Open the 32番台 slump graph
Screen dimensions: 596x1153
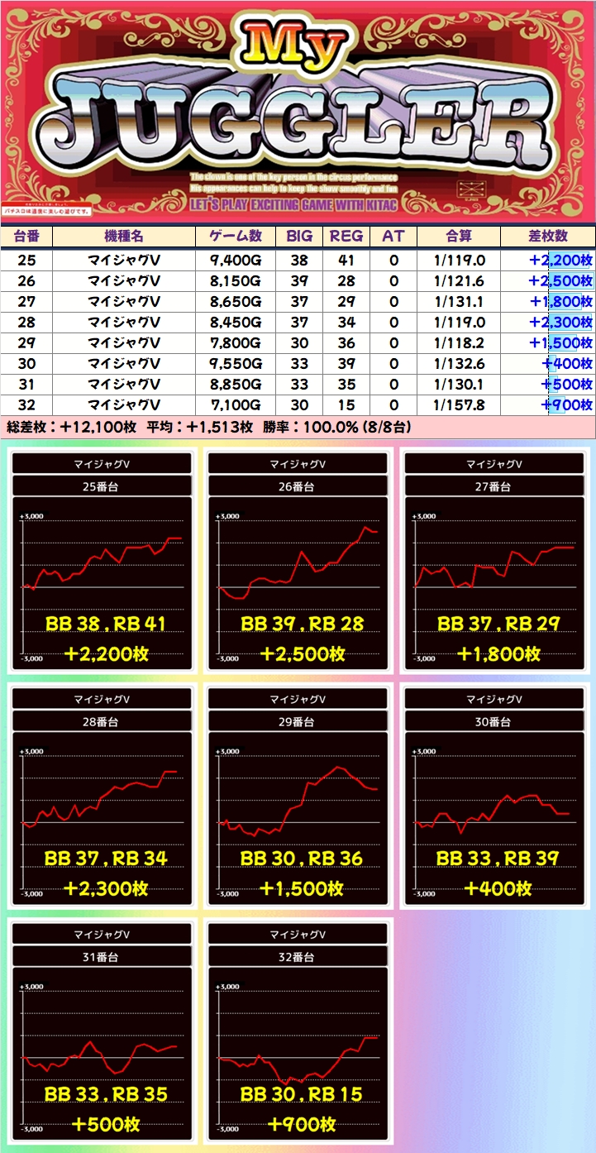coord(298,1031)
